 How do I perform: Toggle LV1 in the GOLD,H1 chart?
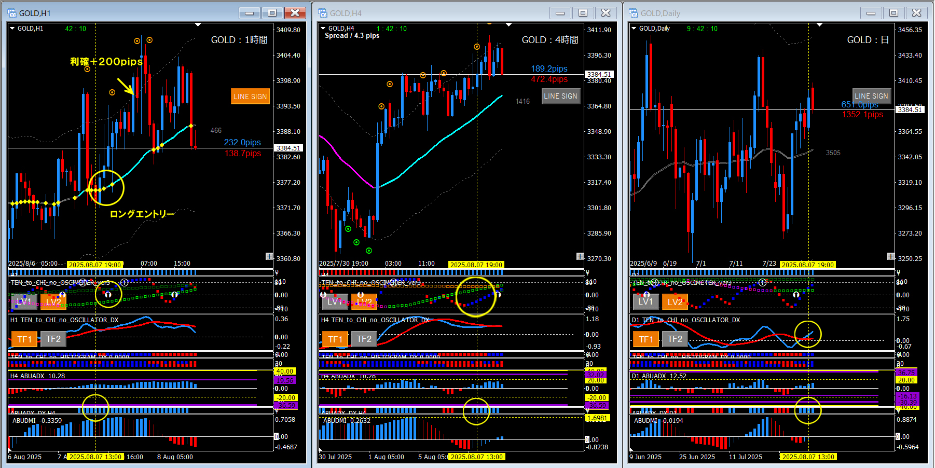(24, 301)
